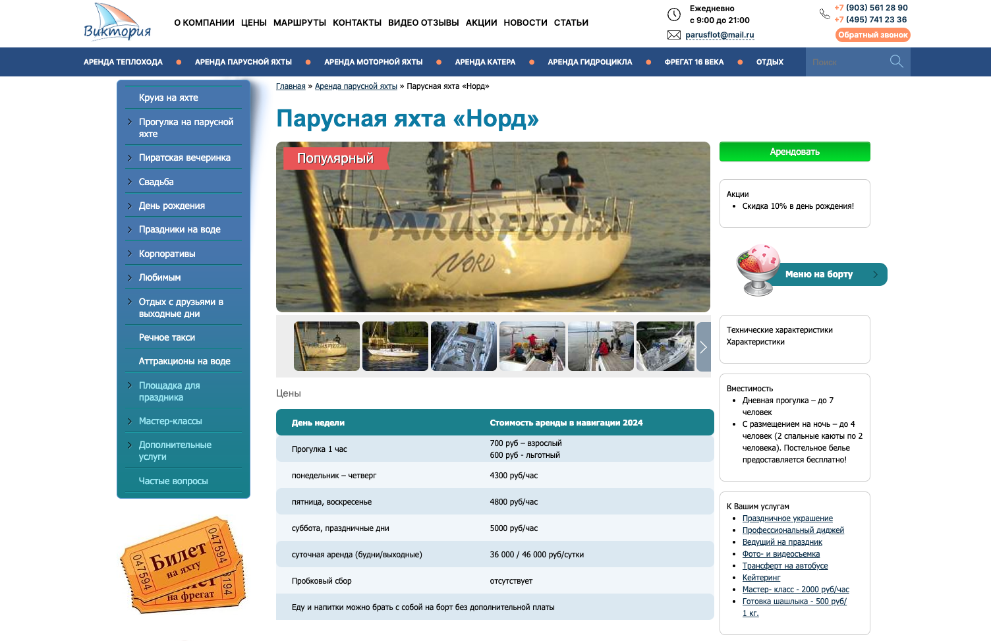Click the ice cream dessert icon
Viewport: 991px width, 641px height.
click(758, 269)
